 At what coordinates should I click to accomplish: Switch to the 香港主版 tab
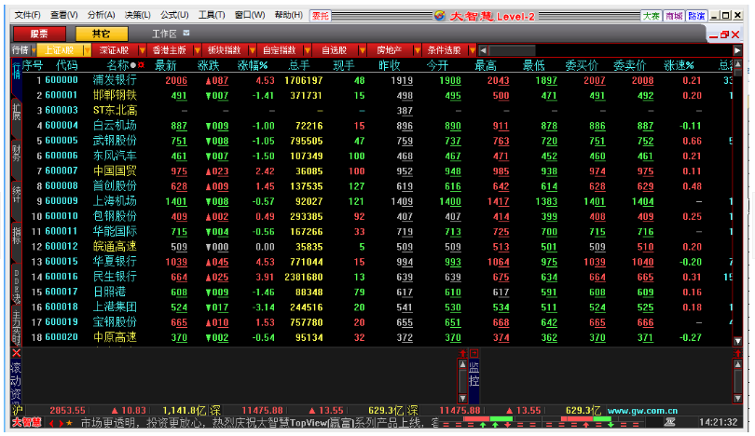coord(170,50)
